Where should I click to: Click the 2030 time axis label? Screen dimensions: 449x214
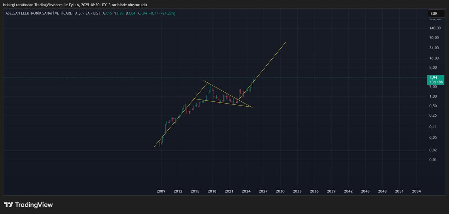[x=280, y=191]
